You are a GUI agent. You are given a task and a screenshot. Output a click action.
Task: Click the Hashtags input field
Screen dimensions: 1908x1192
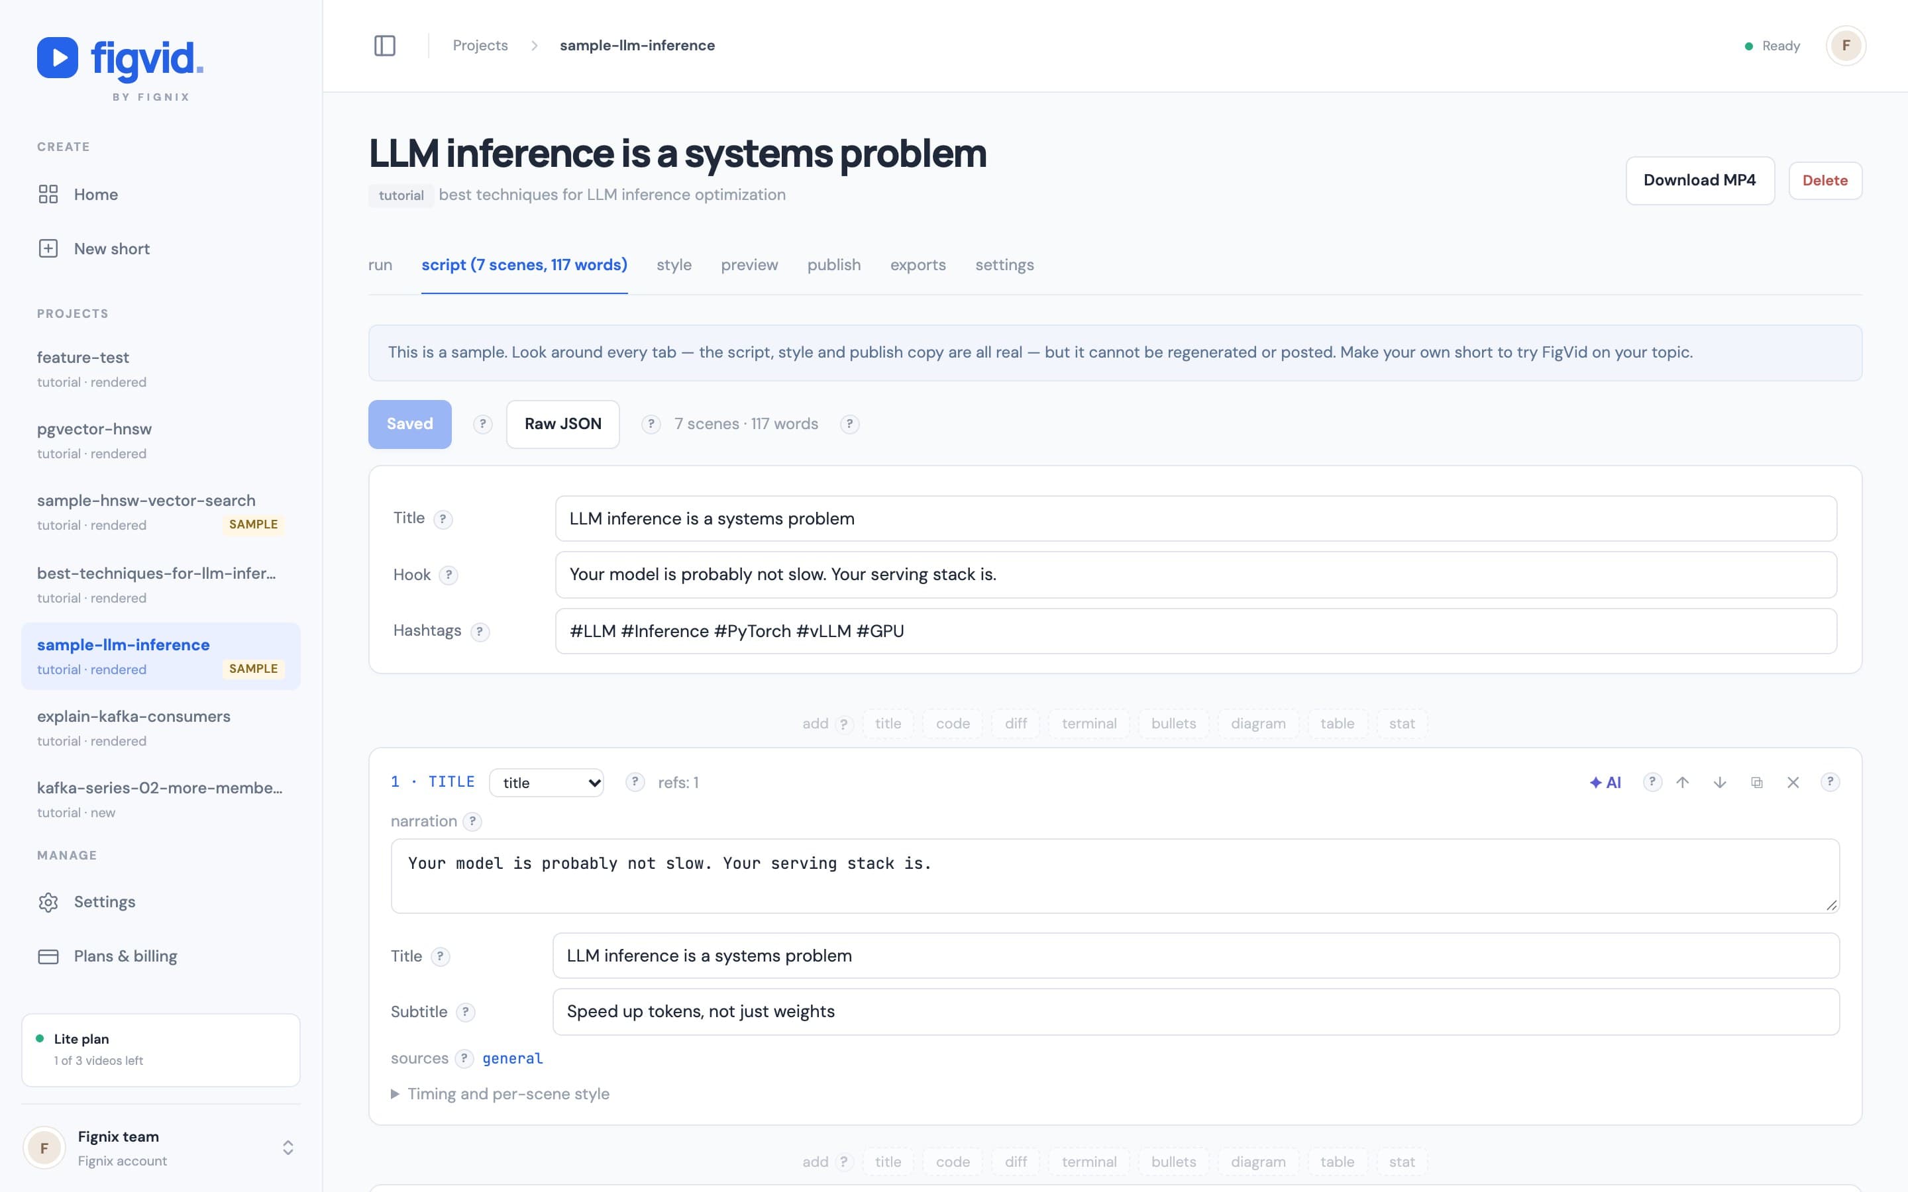pos(1196,630)
